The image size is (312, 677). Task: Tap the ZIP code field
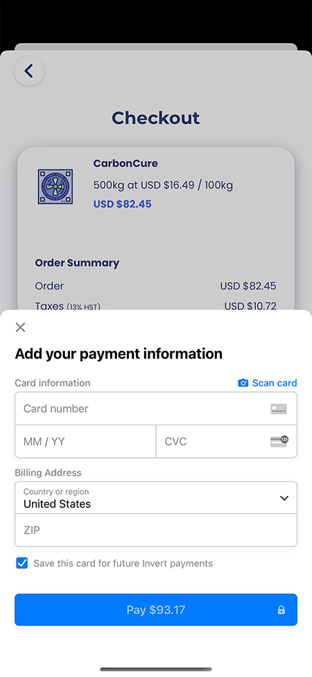156,530
